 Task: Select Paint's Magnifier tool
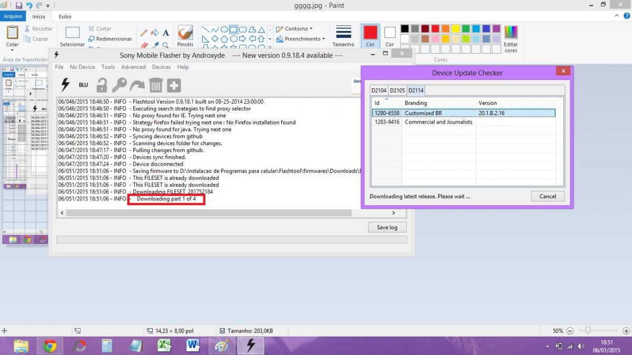(x=166, y=46)
